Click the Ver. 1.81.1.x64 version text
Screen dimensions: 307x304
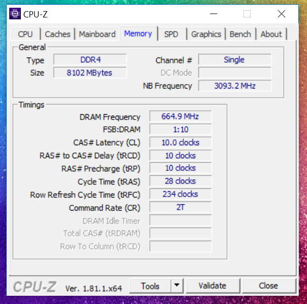point(94,289)
